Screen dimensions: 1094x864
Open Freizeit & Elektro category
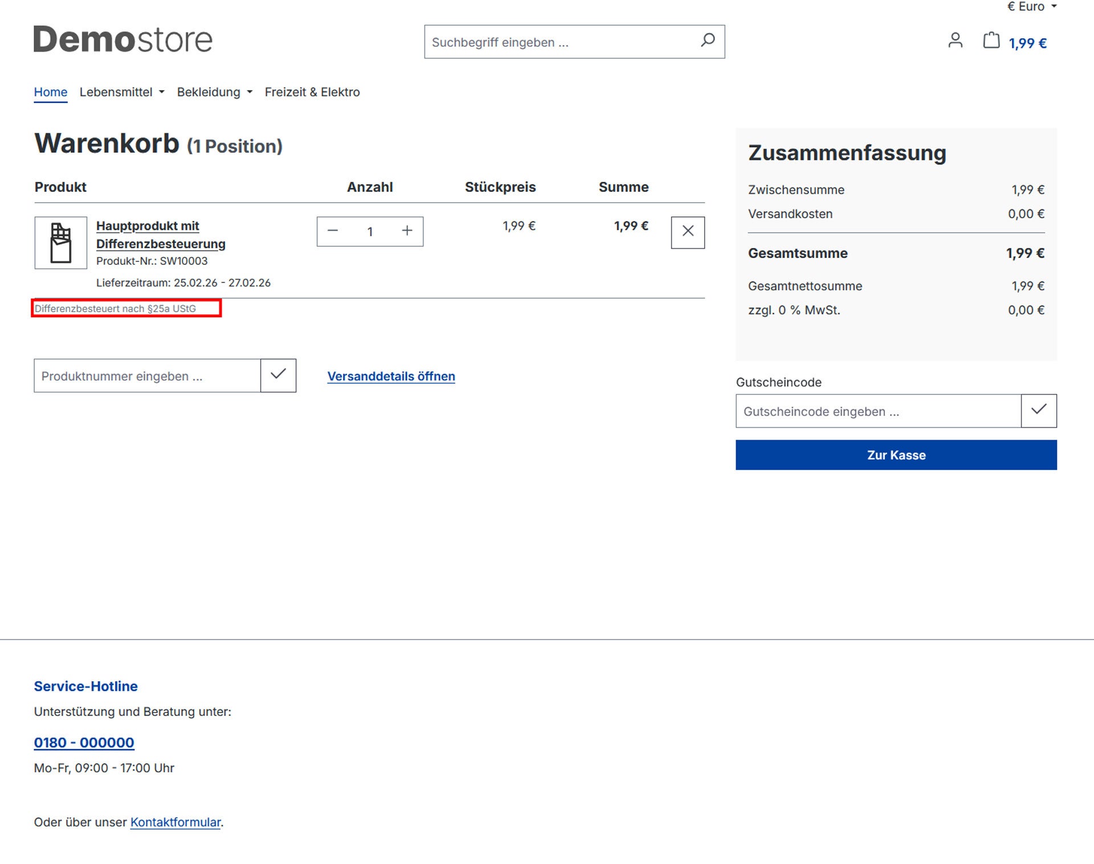coord(312,92)
